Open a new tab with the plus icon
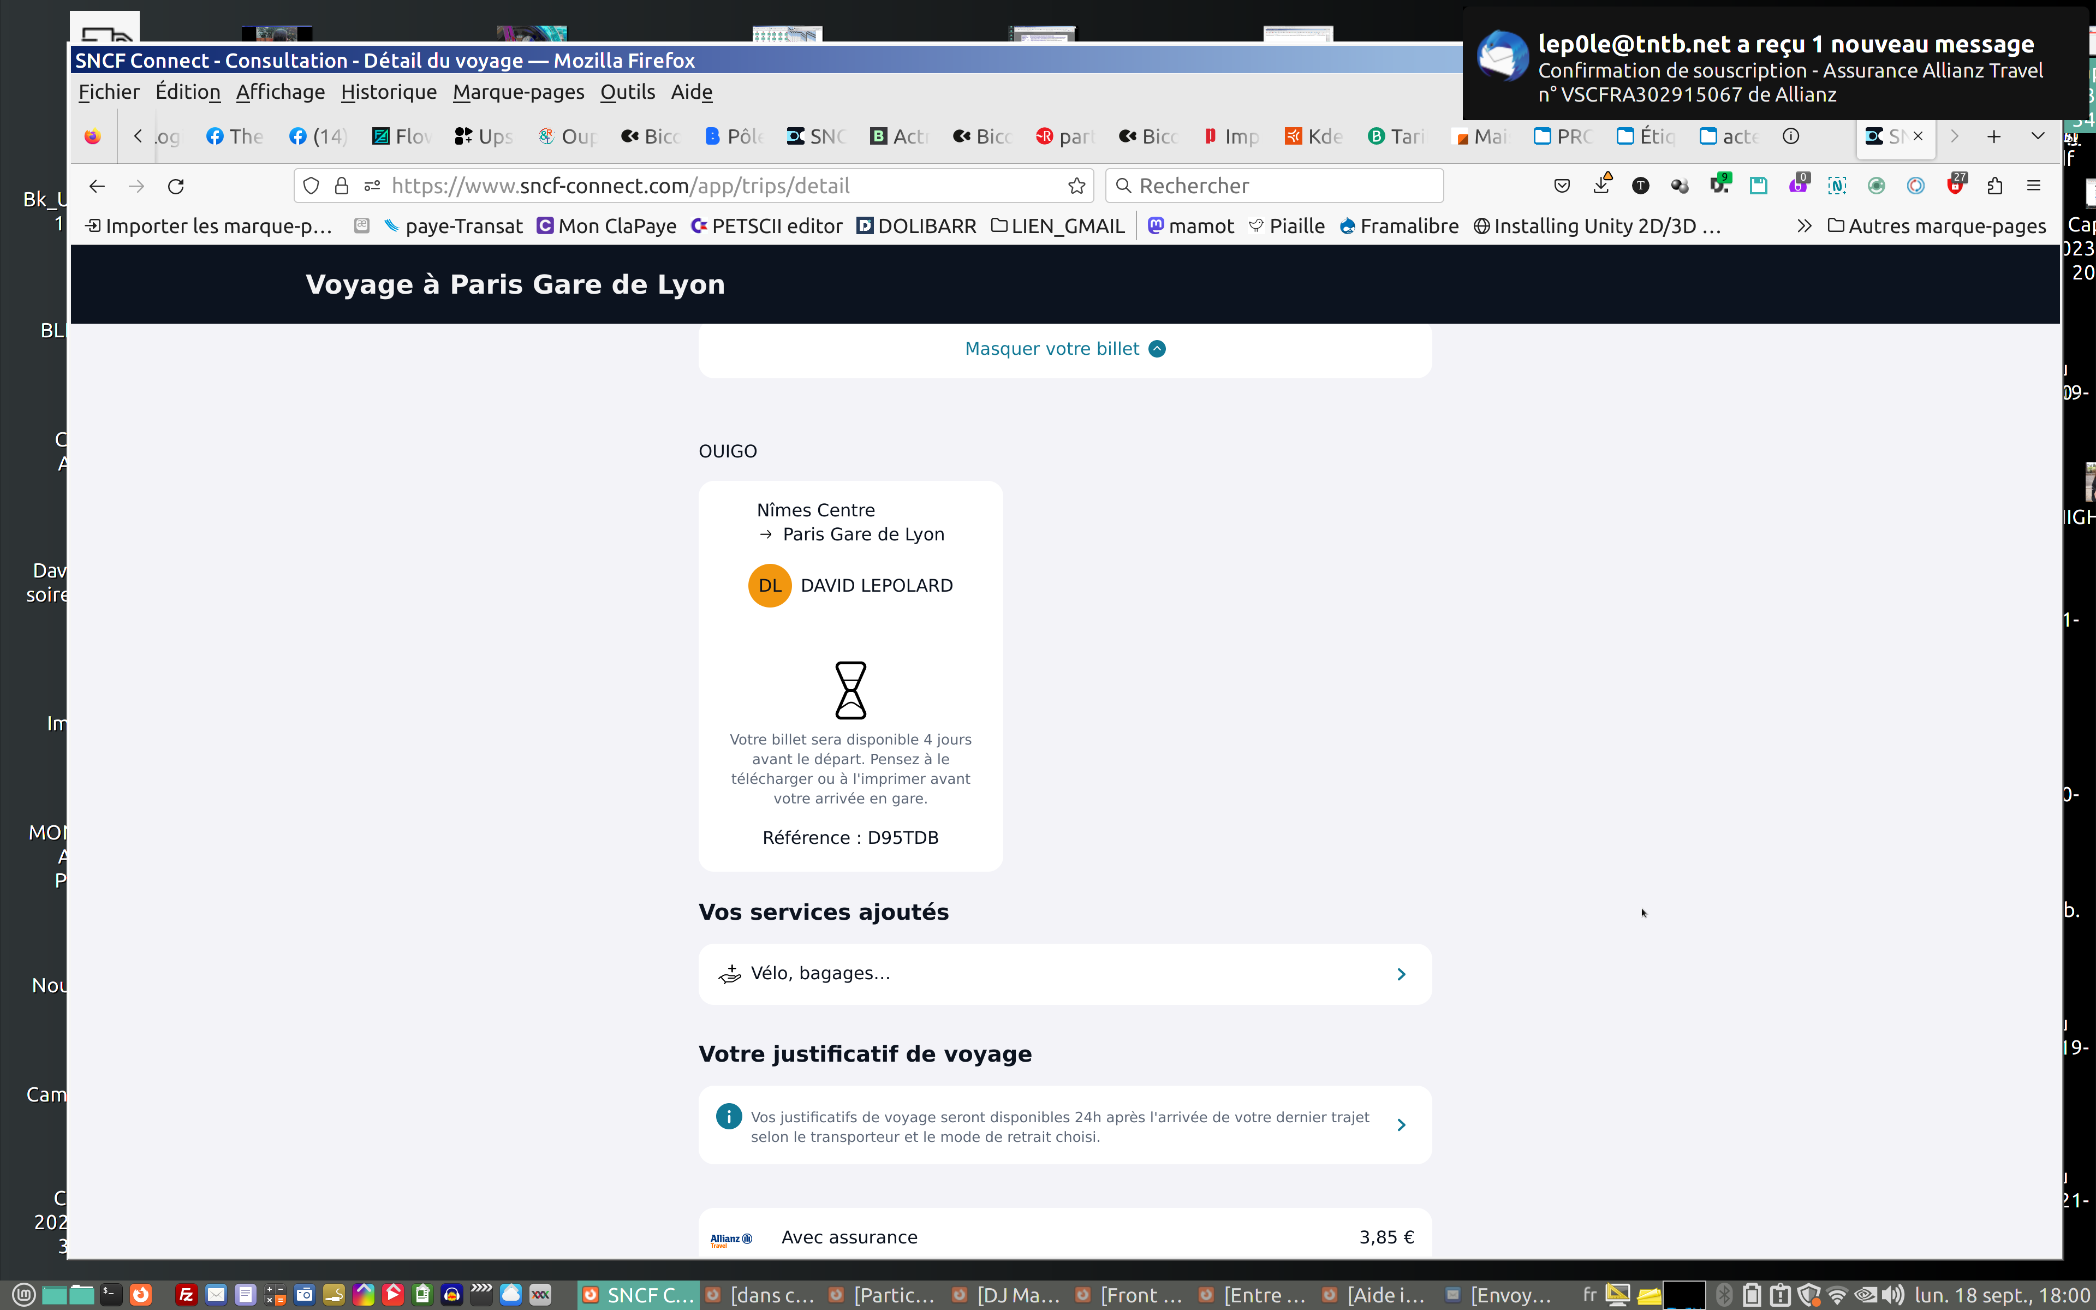Image resolution: width=2096 pixels, height=1310 pixels. click(1994, 137)
